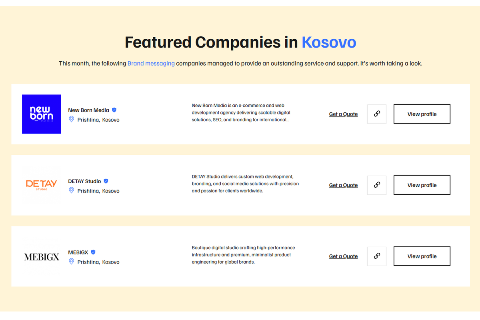Viewport: 480px width, 320px height.
Task: Click DETAY Studio's website link icon
Action: tap(376, 185)
